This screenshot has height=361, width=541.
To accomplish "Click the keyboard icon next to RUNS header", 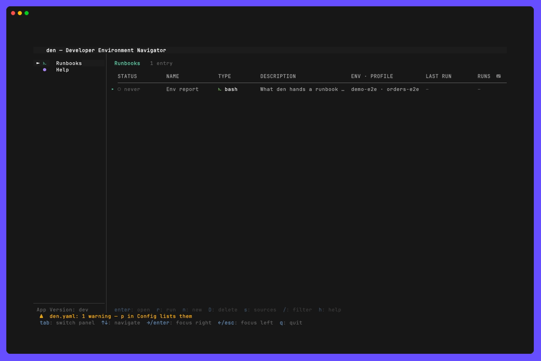I will tap(498, 76).
